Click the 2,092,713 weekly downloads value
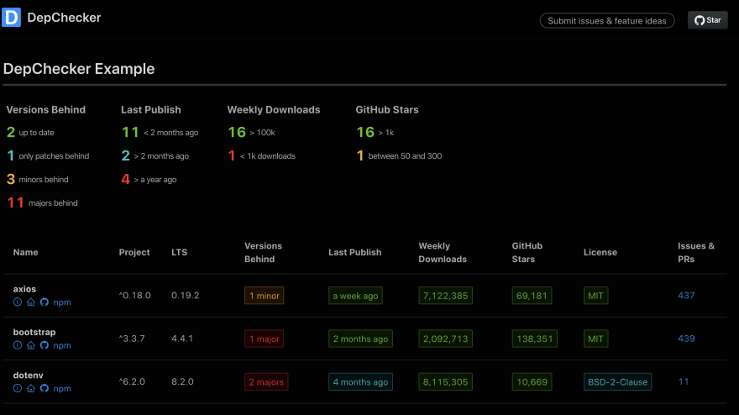Screen dimensions: 739x415 click(445, 339)
